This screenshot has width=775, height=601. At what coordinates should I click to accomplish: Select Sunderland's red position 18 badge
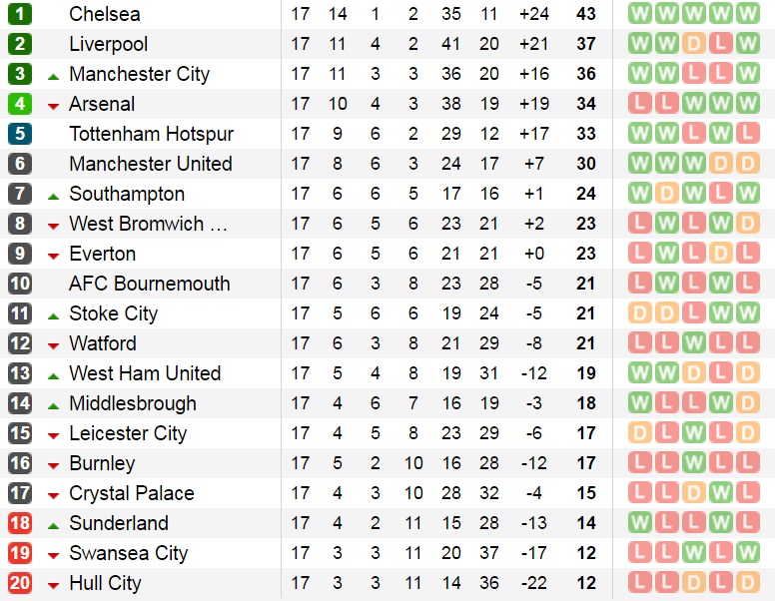pos(20,523)
